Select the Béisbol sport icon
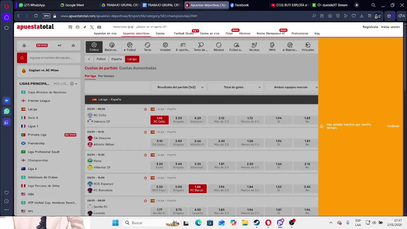The image size is (407, 229). click(218, 47)
